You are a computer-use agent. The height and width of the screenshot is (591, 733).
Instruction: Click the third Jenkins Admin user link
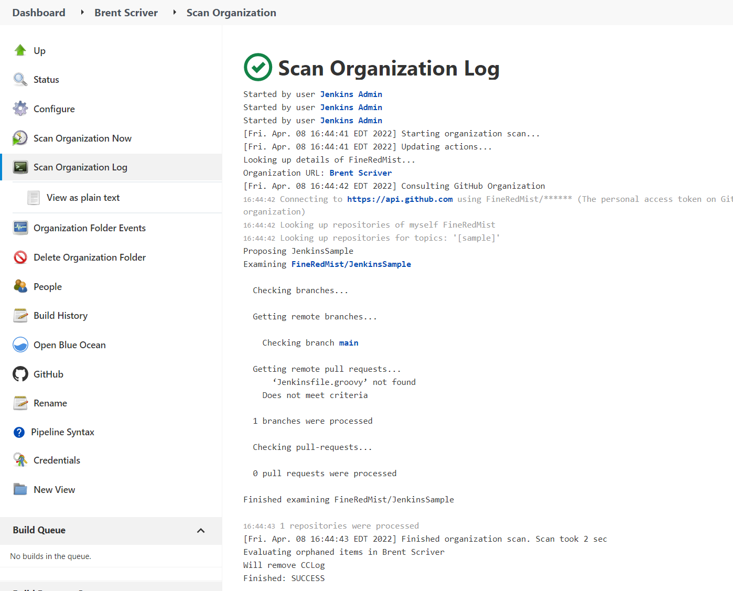point(351,121)
